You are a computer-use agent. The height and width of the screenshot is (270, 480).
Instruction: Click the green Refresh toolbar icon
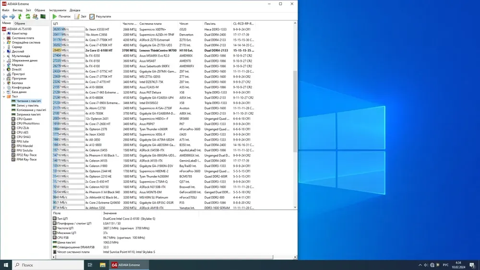pos(27,17)
